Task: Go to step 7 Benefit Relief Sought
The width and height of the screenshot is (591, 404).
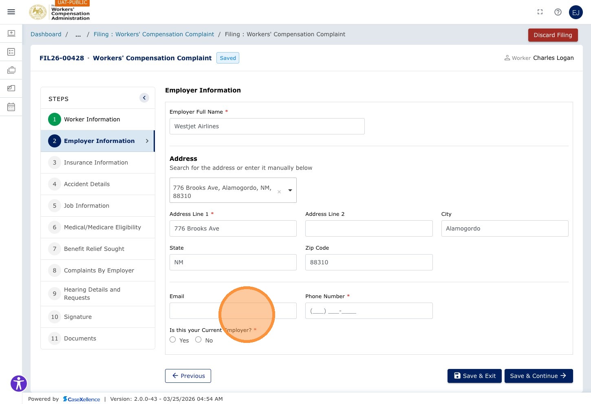Action: (x=98, y=249)
